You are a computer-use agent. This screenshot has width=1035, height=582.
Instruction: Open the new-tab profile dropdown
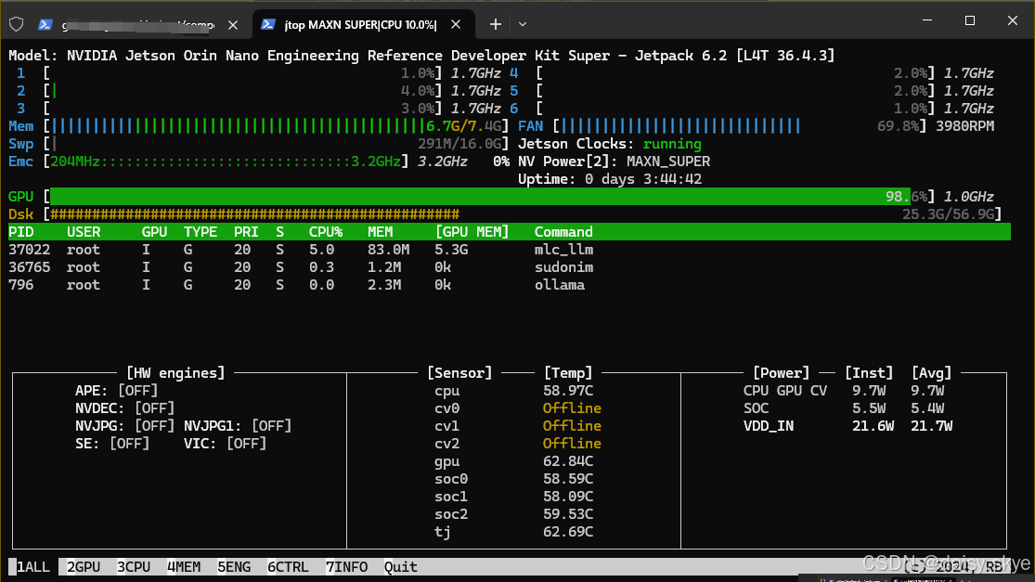tap(522, 24)
